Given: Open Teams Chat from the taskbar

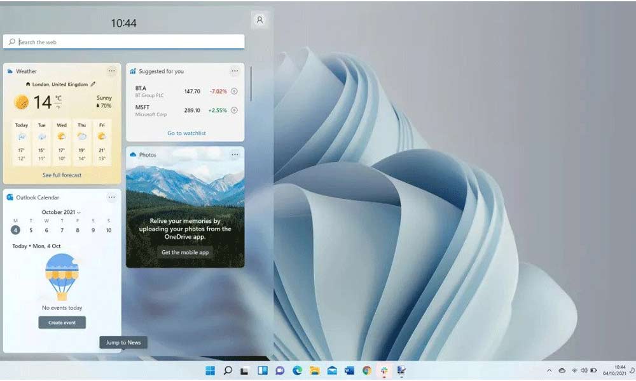Looking at the screenshot, I should pos(280,369).
